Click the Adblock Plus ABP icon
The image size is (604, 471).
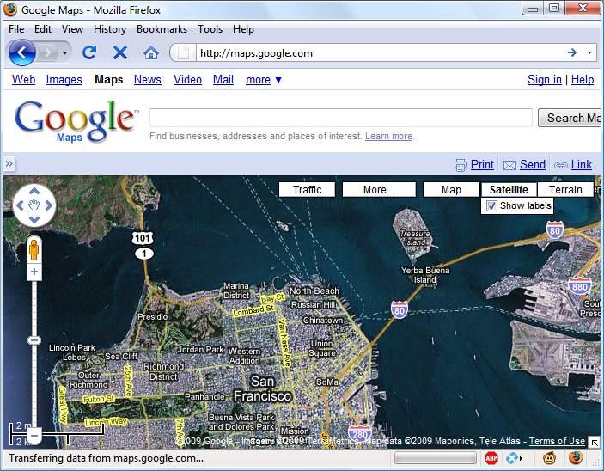coord(491,458)
